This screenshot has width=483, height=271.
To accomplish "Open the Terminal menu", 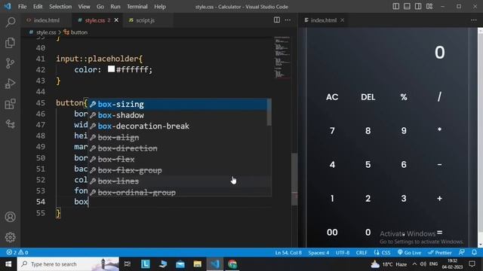I will (x=137, y=7).
